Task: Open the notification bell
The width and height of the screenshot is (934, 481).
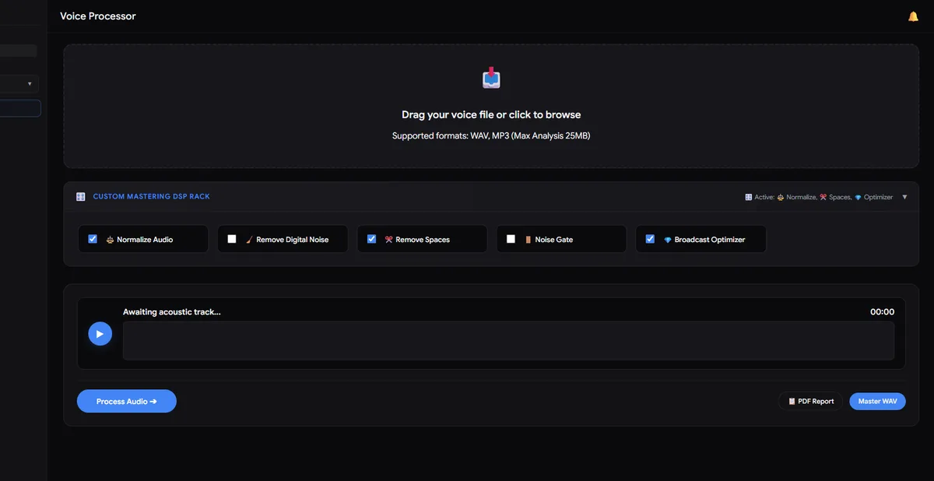Action: (913, 16)
